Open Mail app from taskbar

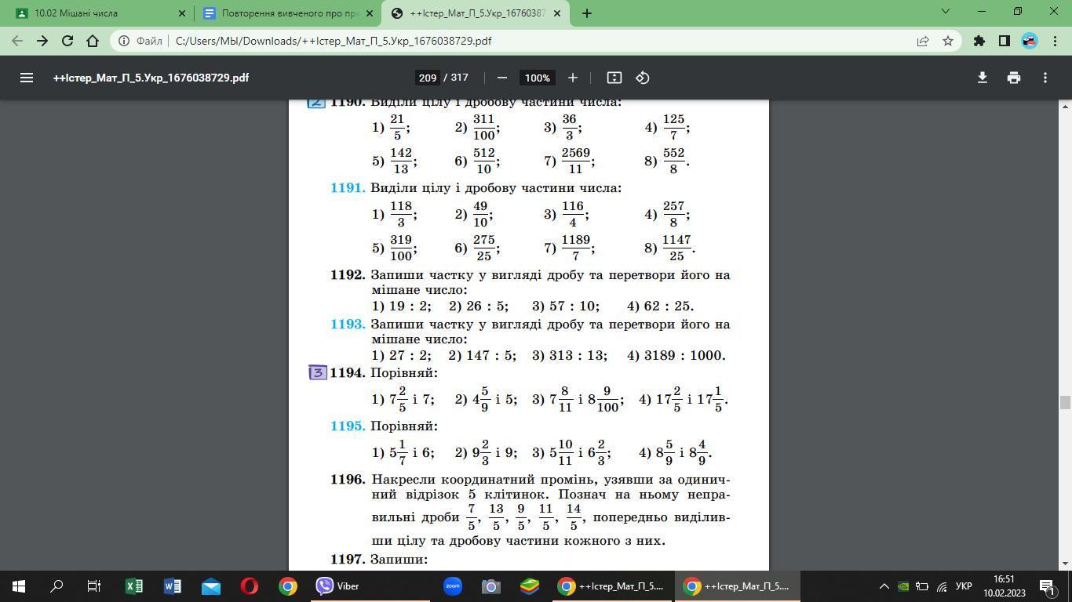click(211, 586)
